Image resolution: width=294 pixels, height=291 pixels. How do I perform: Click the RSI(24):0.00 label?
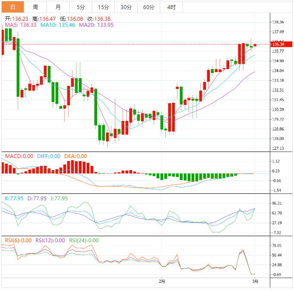(x=84, y=240)
